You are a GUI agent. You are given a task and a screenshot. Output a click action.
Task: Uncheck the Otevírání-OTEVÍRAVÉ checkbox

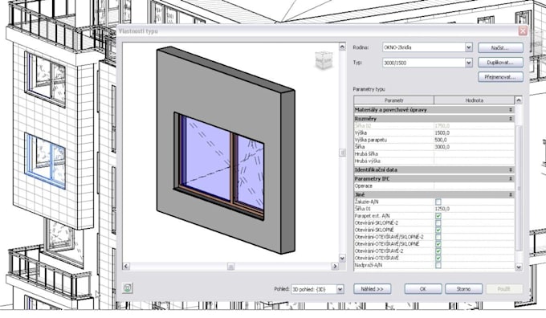(438, 258)
